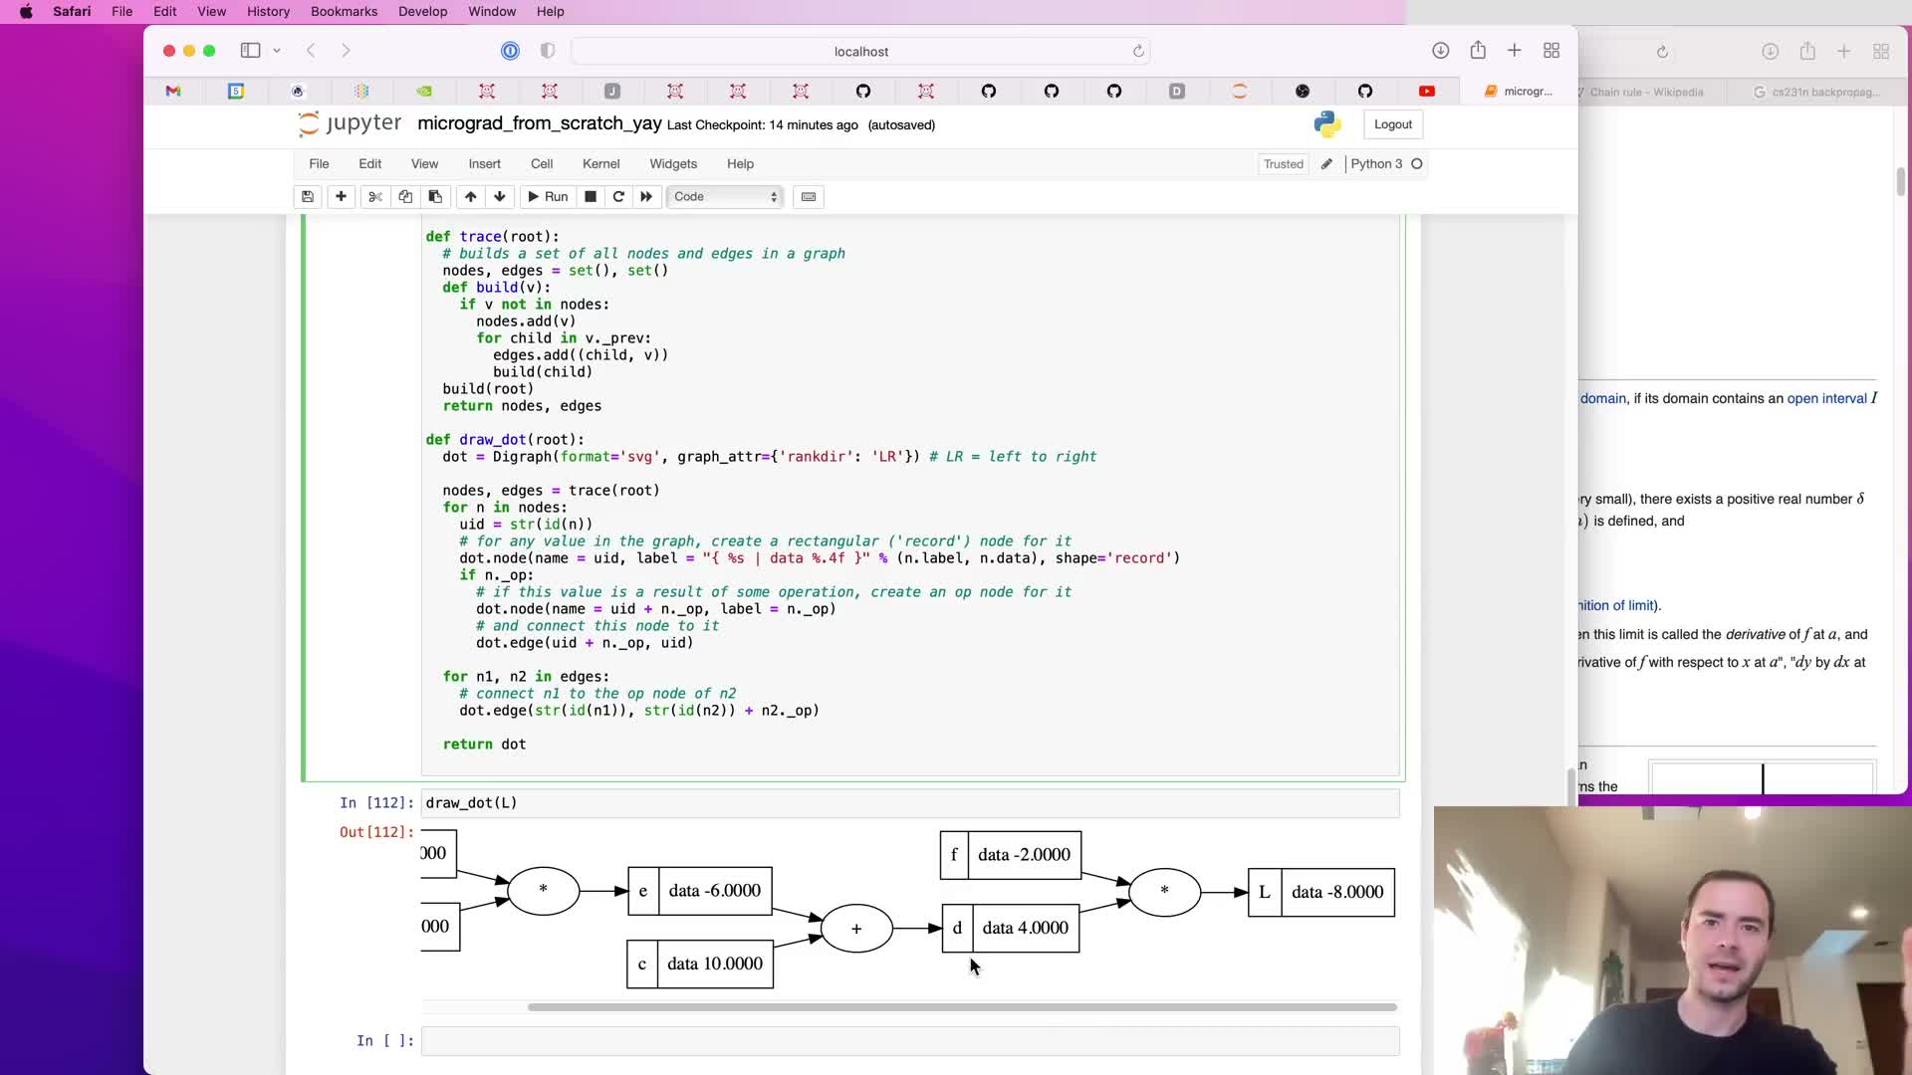Toggle the Trusted notebook indicator

1283,164
